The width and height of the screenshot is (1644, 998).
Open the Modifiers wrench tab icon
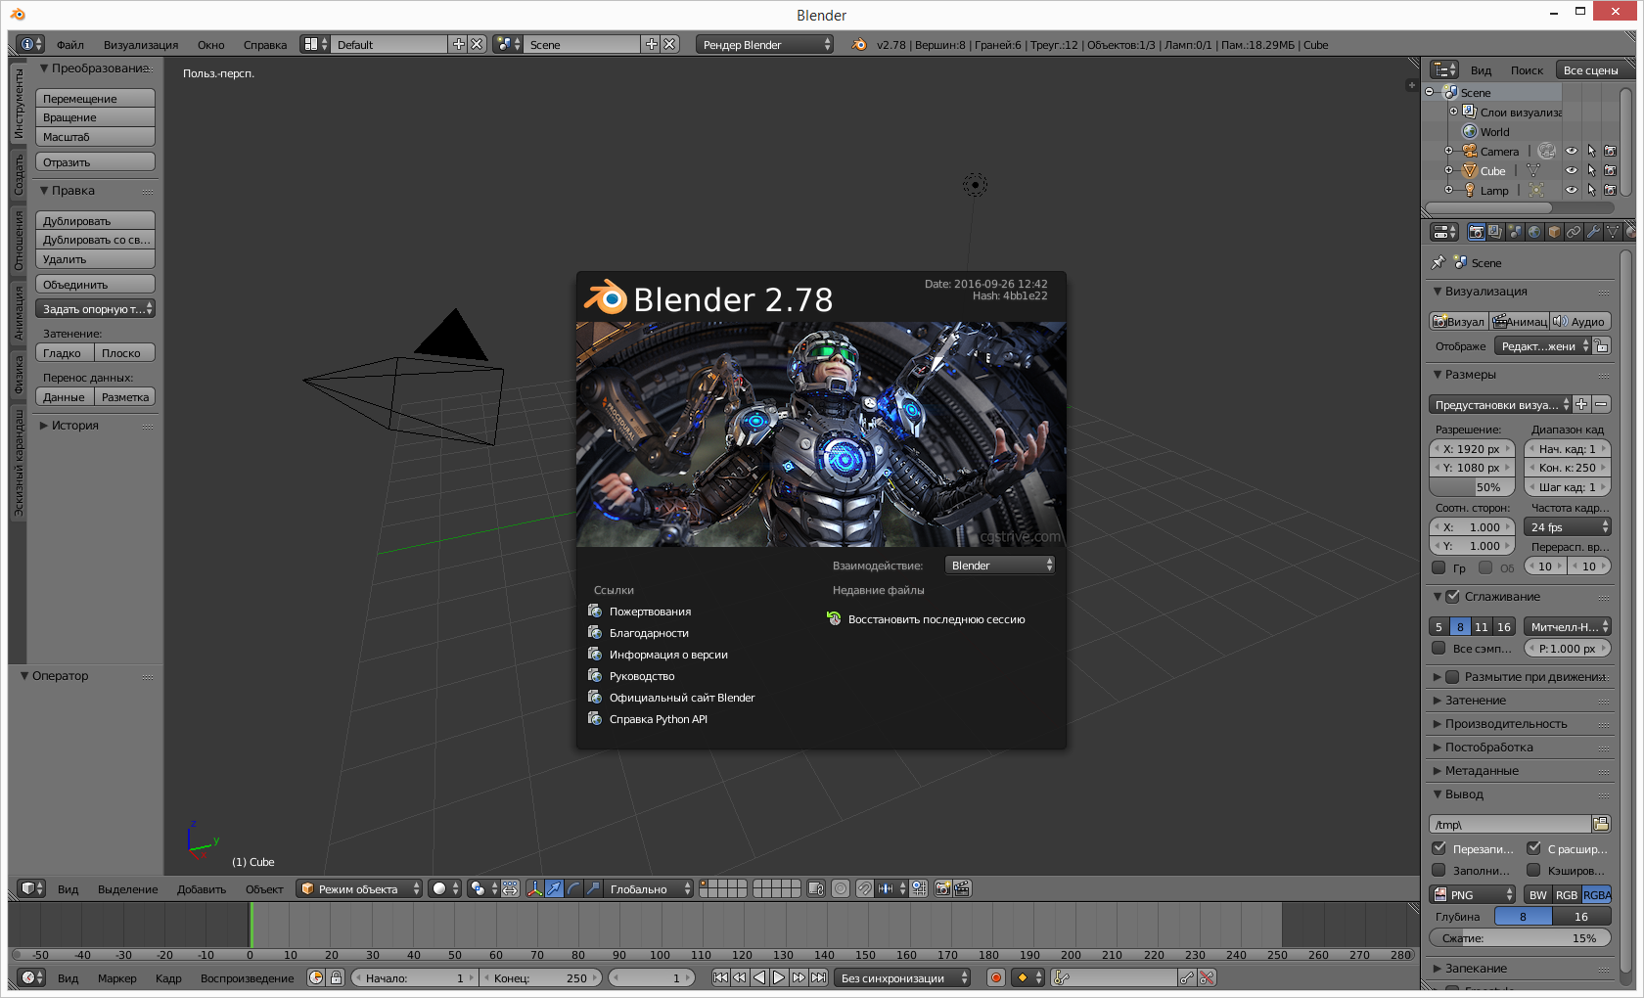pyautogui.click(x=1593, y=232)
